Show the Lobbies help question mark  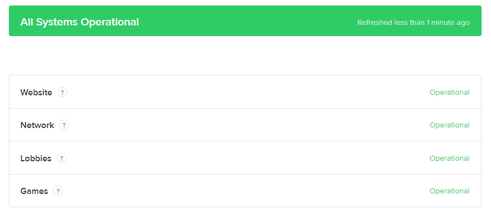click(62, 158)
